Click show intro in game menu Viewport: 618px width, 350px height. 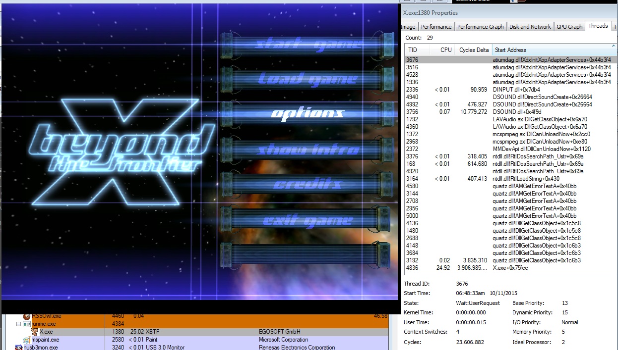pos(308,149)
